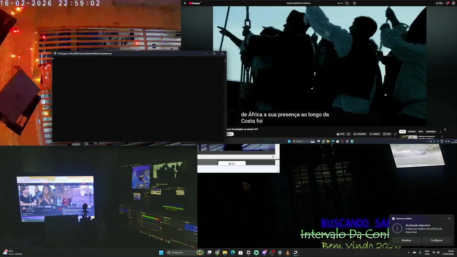
Task: Open File Explorer from the taskbar
Action: pyautogui.click(x=225, y=253)
